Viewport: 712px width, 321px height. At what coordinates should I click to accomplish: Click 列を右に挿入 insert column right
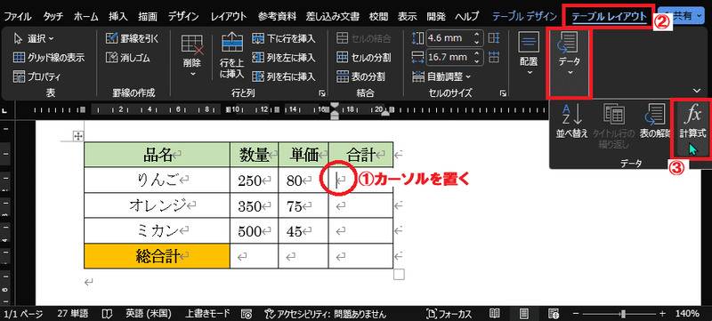coord(284,76)
